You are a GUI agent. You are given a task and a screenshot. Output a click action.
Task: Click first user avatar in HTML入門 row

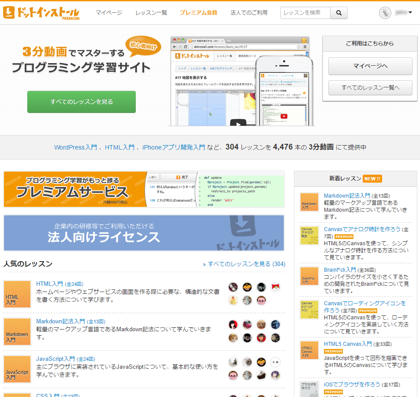pyautogui.click(x=233, y=287)
